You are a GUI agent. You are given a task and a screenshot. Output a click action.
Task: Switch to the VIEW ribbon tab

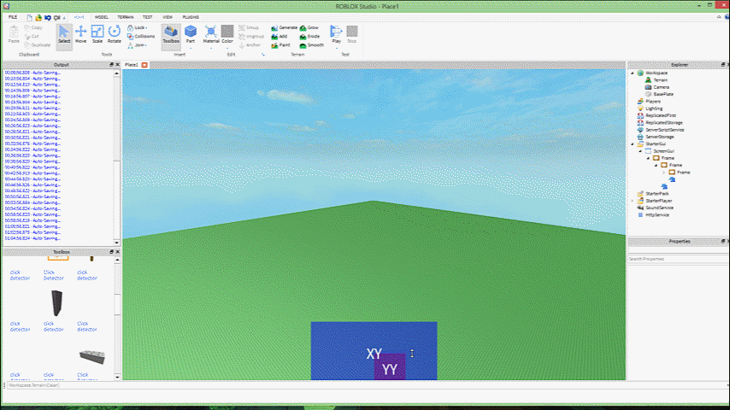(x=168, y=17)
